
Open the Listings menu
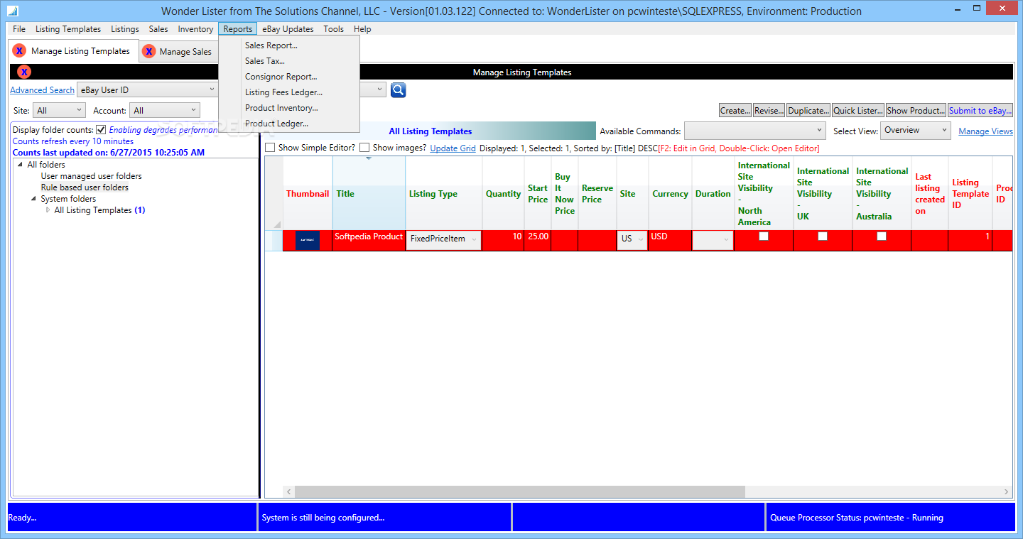(x=125, y=29)
